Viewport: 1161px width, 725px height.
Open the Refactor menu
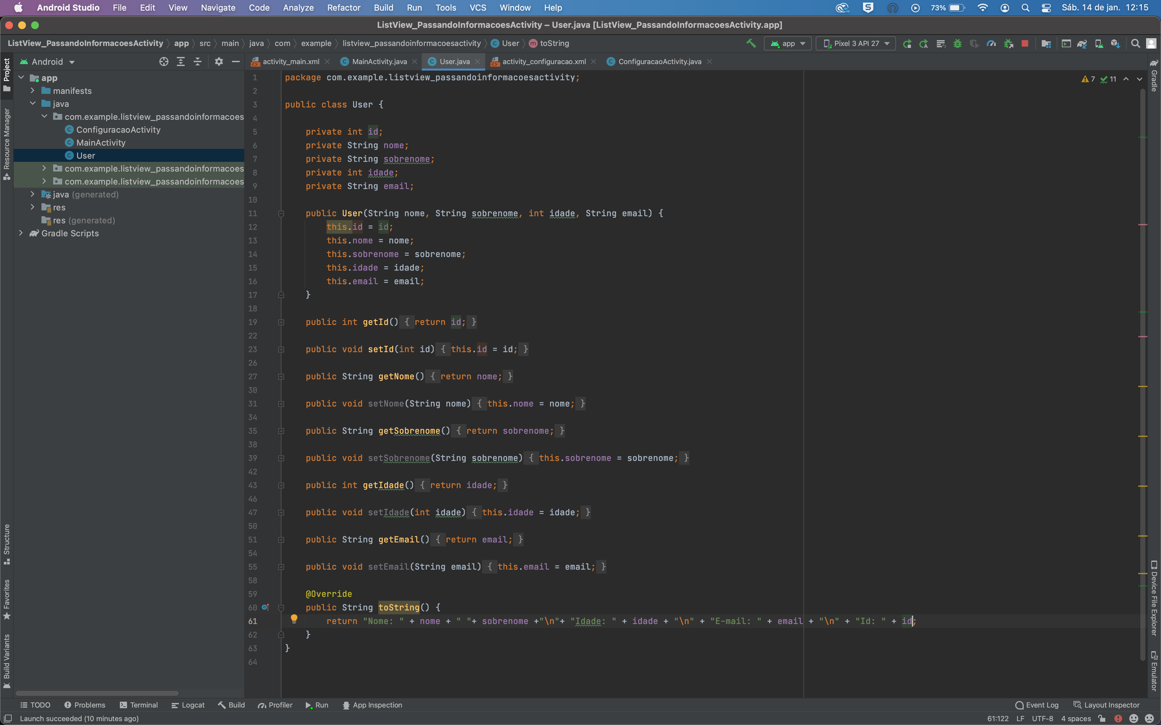pos(343,8)
